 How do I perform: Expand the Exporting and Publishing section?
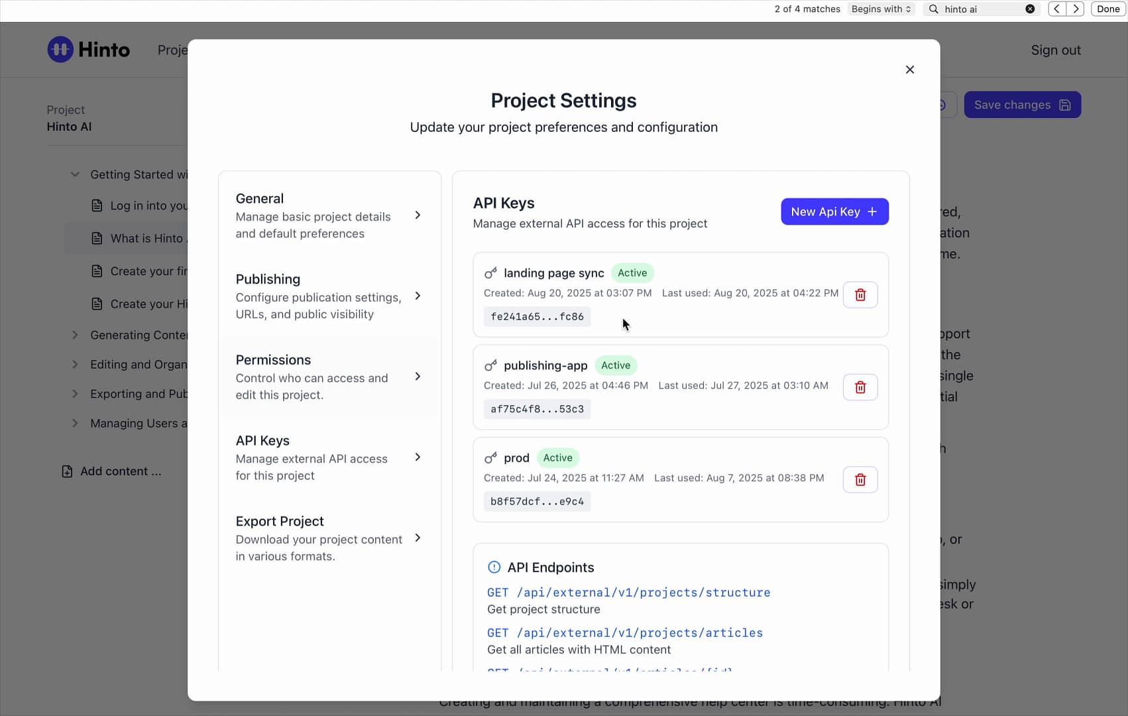tap(75, 394)
